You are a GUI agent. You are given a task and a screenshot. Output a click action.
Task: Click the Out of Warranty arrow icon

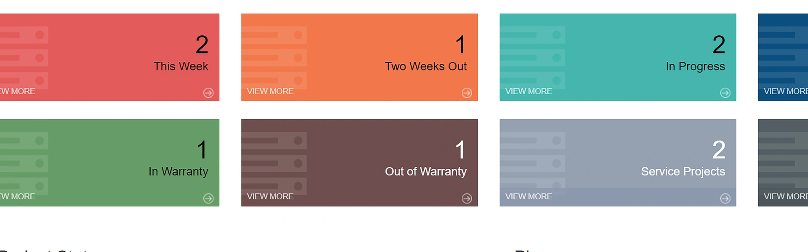point(467,198)
